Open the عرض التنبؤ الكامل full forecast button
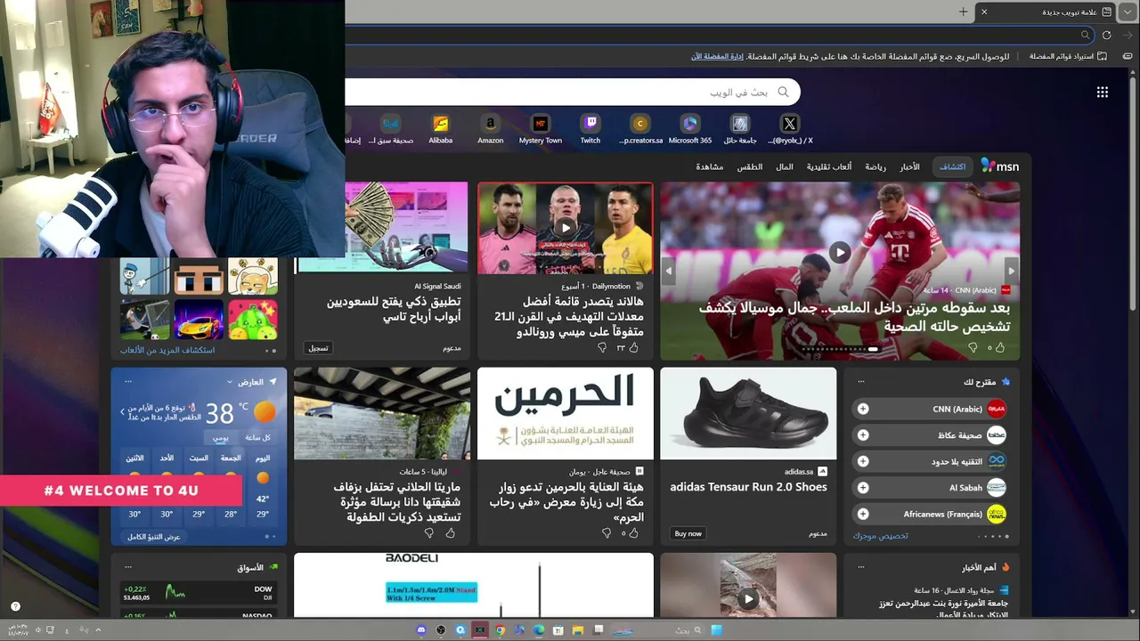Image resolution: width=1140 pixels, height=641 pixels. [154, 537]
